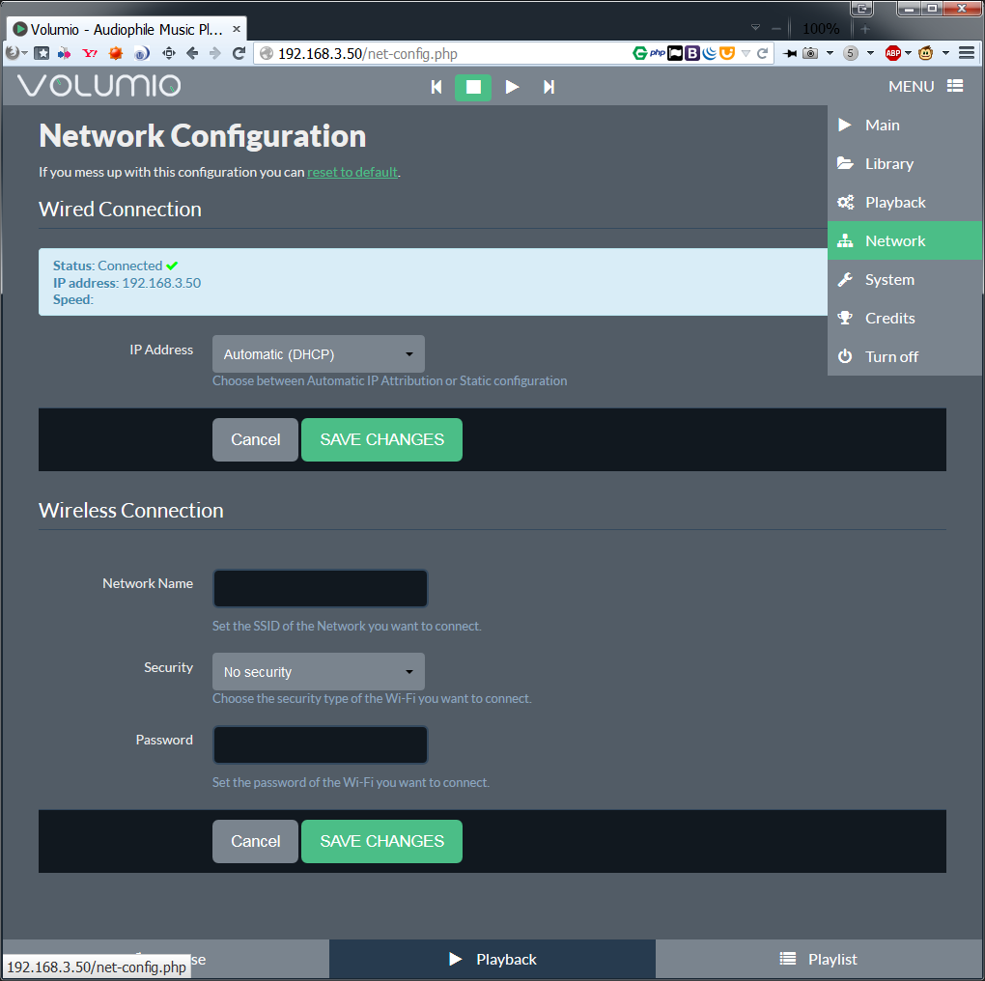Click the previous track button

[436, 87]
